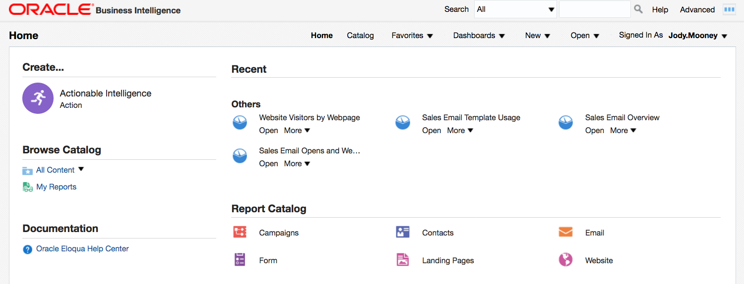Screen dimensions: 744x284
Task: Go to the Catalog tab
Action: pos(360,36)
